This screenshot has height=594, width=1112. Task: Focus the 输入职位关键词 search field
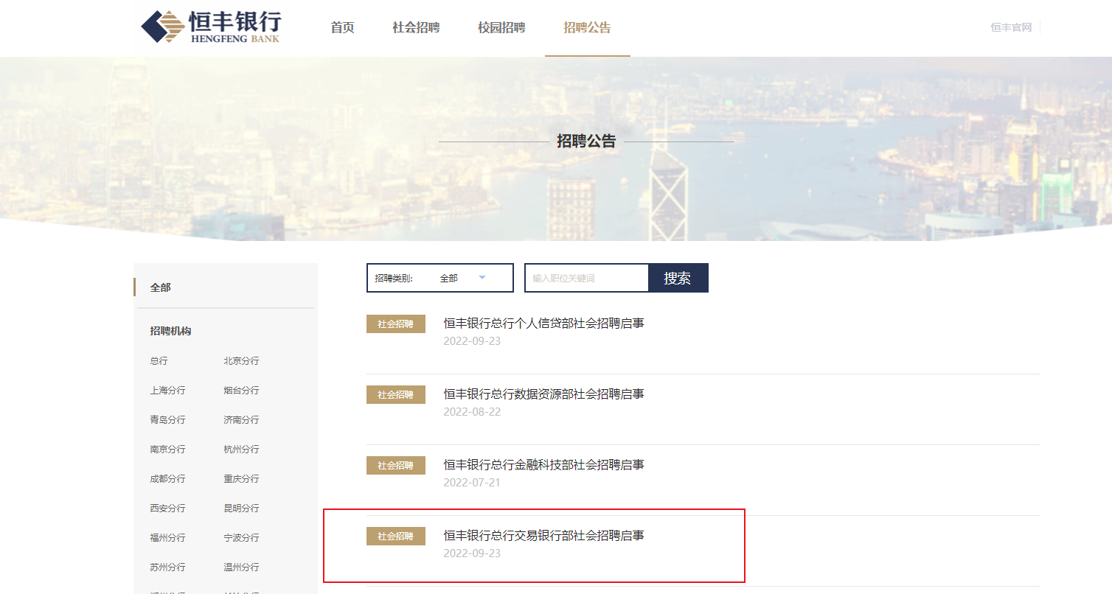[x=586, y=278]
